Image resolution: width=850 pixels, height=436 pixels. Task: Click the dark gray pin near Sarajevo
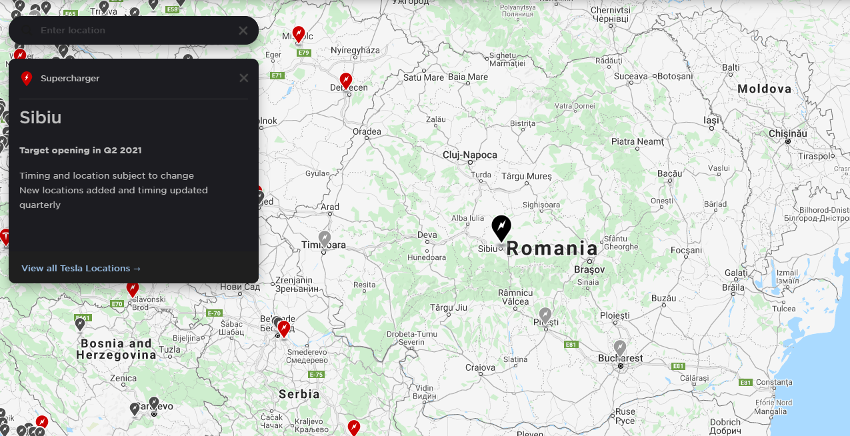click(x=154, y=403)
